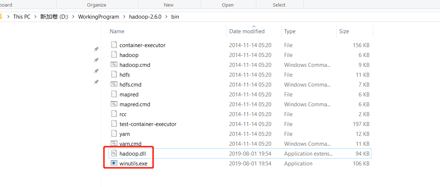Click the hadoop file icon
The width and height of the screenshot is (440, 187).
coord(114,55)
